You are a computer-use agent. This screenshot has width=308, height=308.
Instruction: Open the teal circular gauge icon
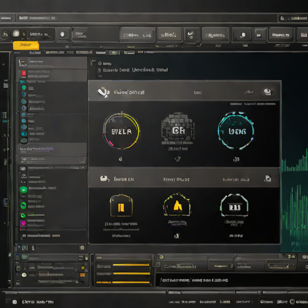pos(236,131)
